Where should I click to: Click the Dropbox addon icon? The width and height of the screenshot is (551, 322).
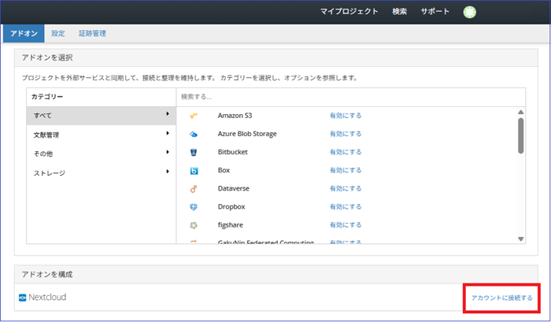(x=194, y=207)
